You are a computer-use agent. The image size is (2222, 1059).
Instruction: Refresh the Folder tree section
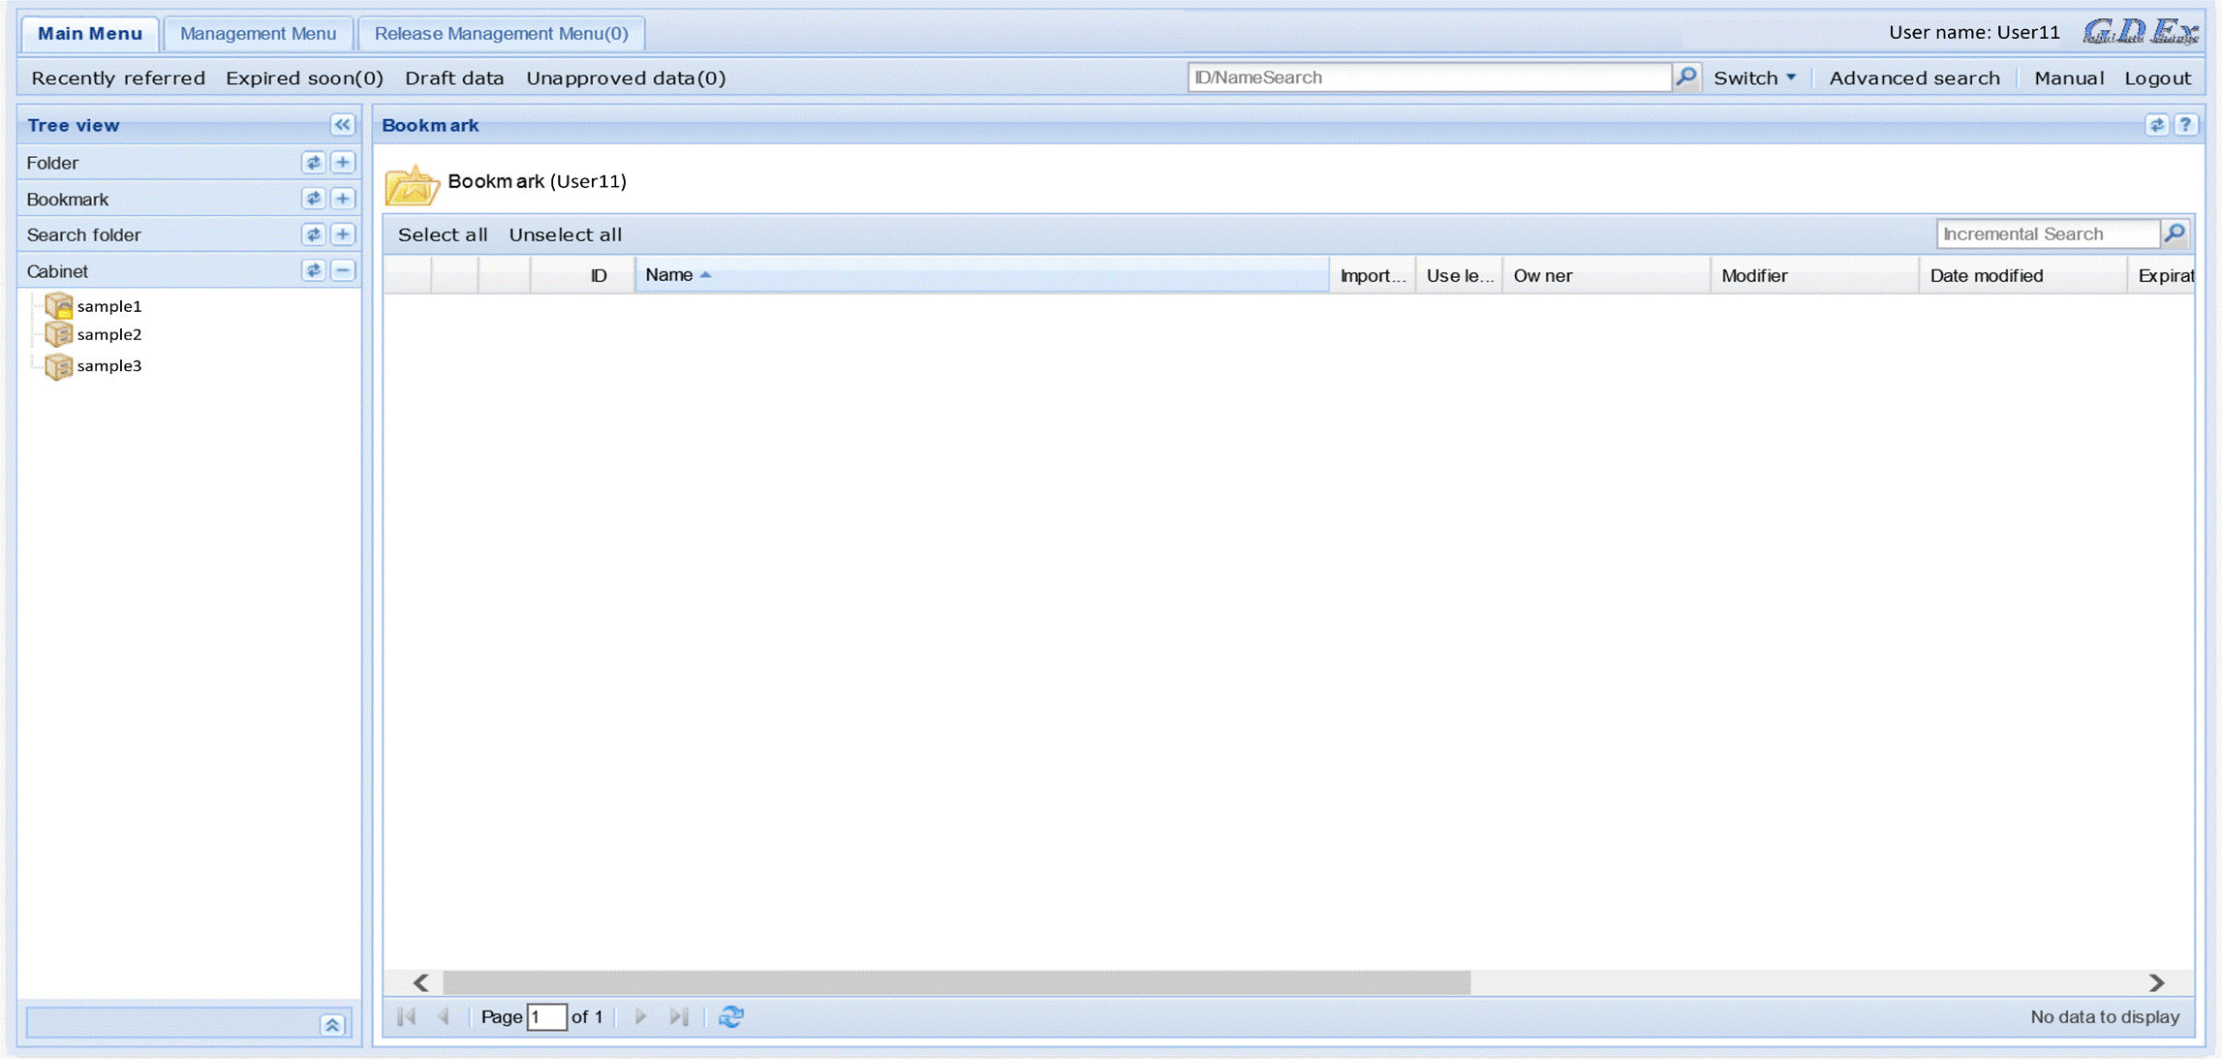tap(313, 163)
